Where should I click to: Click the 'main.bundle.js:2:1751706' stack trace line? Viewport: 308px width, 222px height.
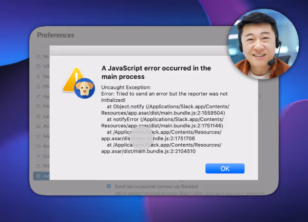tap(148, 139)
